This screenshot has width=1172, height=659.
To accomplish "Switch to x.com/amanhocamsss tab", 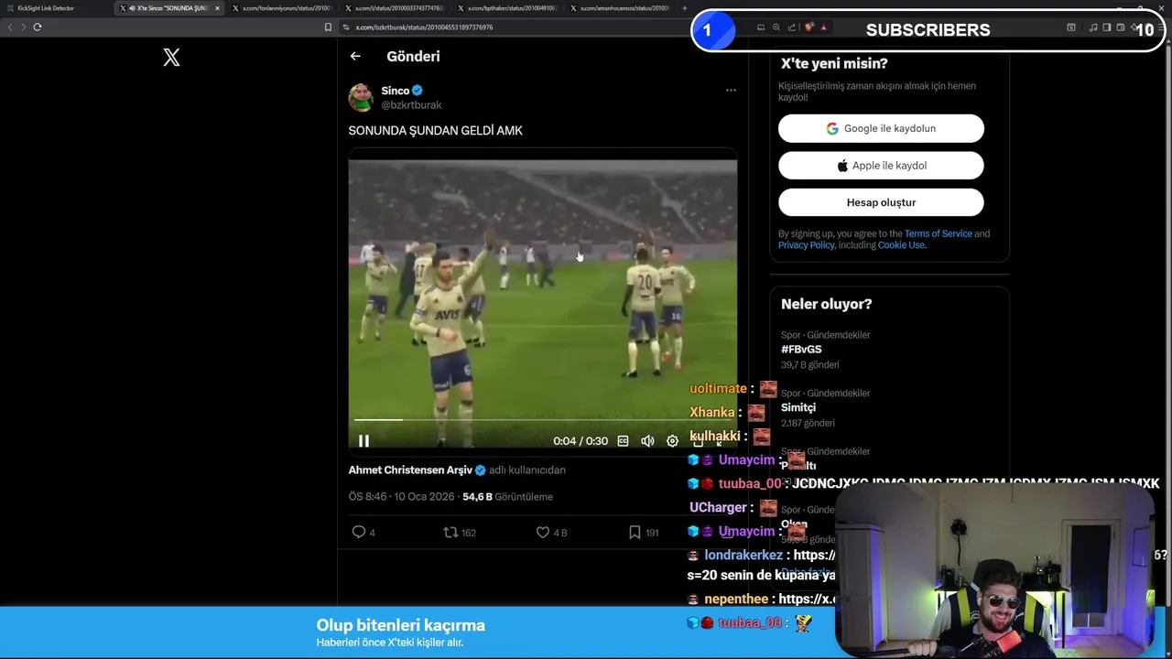I will tap(621, 8).
